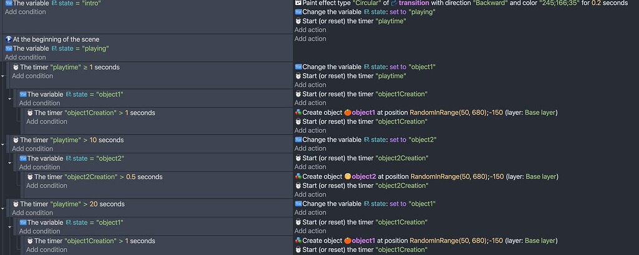Image resolution: width=639 pixels, height=255 pixels.
Task: Collapse the playtime > 20 seconds event
Action: tap(2, 208)
